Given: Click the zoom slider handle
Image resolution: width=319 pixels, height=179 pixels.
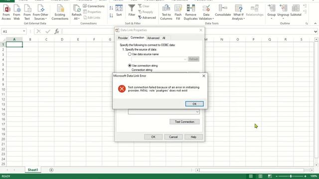Looking at the screenshot, I should pyautogui.click(x=291, y=176).
